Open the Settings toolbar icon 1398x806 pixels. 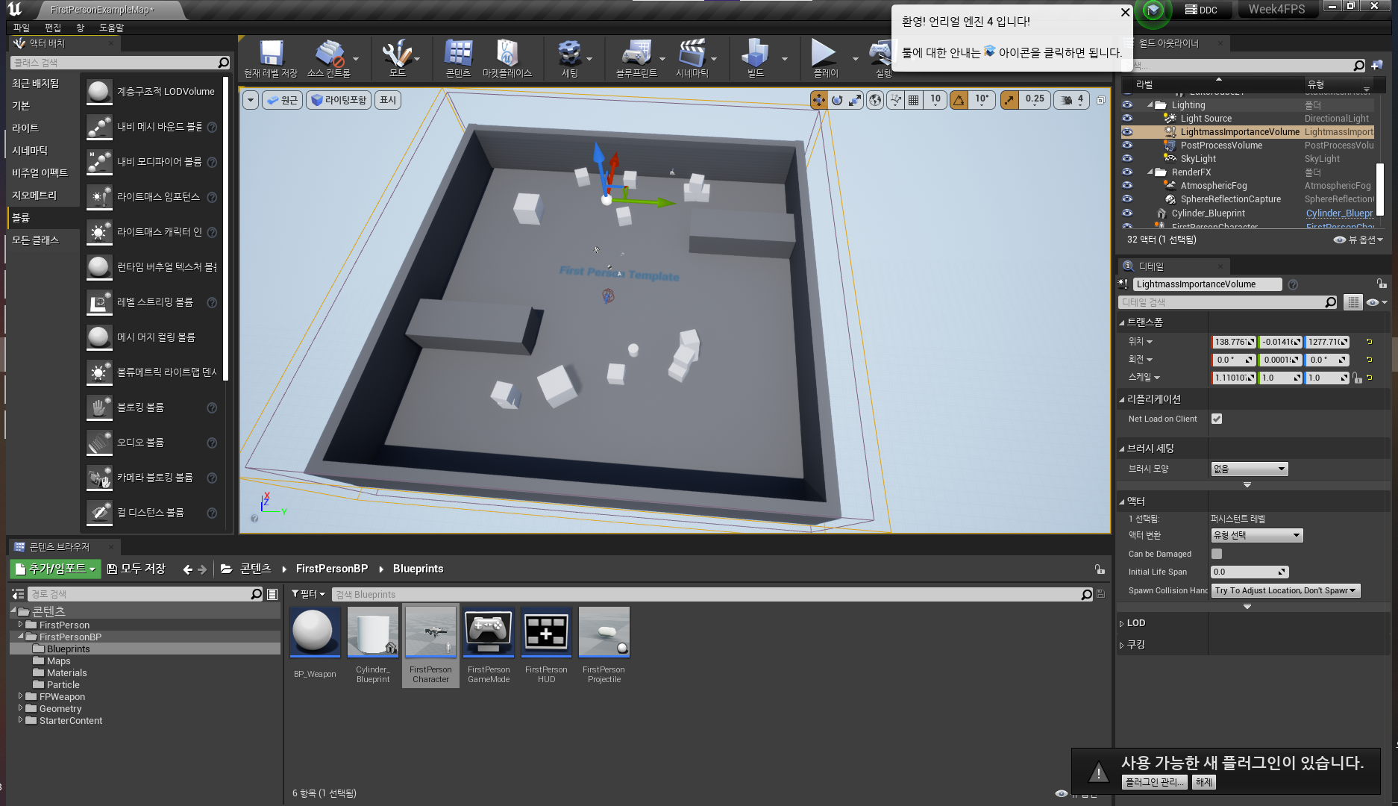(569, 58)
